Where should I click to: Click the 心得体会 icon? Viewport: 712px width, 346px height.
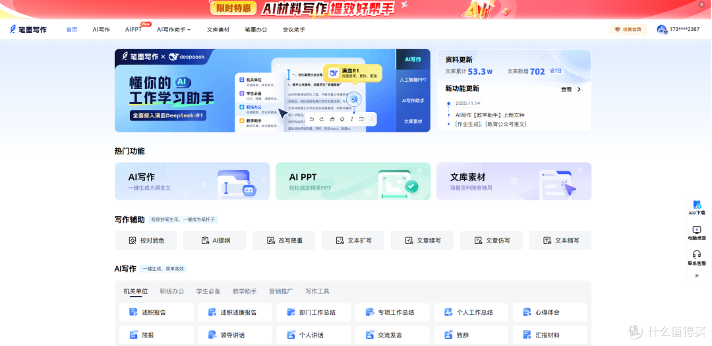(527, 312)
